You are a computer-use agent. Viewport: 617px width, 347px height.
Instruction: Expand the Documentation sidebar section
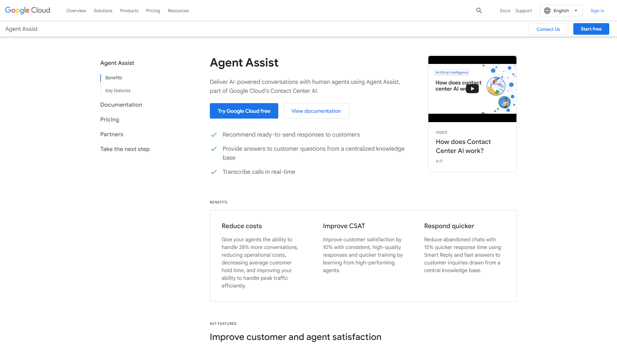121,105
